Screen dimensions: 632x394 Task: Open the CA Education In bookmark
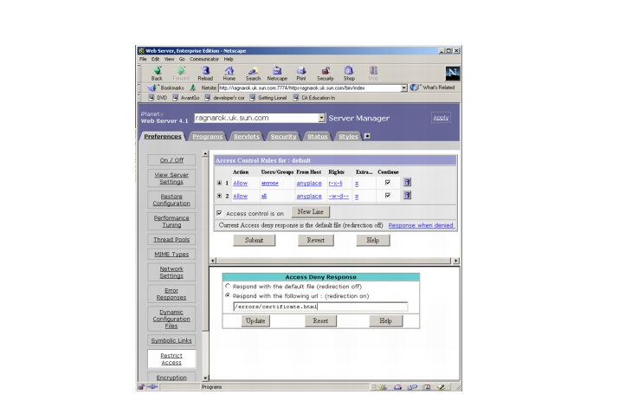pos(314,98)
